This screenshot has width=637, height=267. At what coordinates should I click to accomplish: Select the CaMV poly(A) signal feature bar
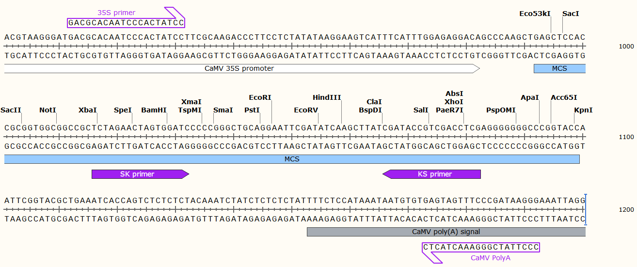coord(446,232)
